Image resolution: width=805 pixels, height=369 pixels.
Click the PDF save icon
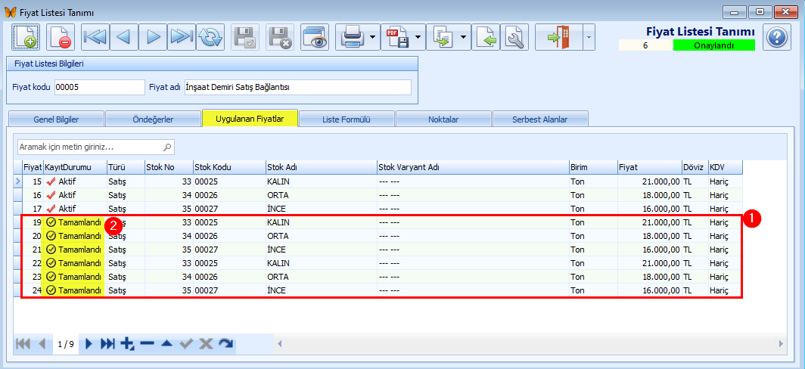397,37
